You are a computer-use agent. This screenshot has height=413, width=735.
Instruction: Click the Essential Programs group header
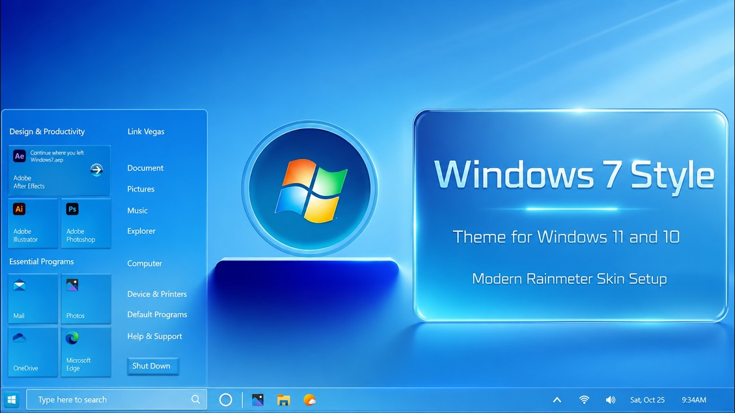(41, 262)
